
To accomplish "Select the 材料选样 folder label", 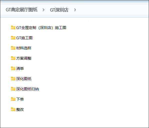I will 24,48.
